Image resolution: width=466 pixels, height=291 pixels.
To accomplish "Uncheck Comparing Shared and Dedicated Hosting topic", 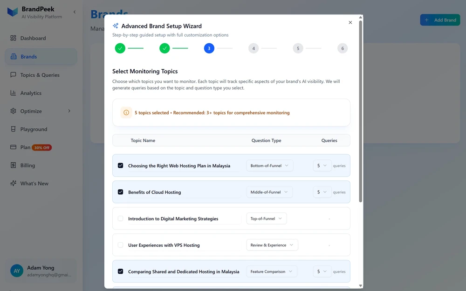I will pyautogui.click(x=120, y=271).
